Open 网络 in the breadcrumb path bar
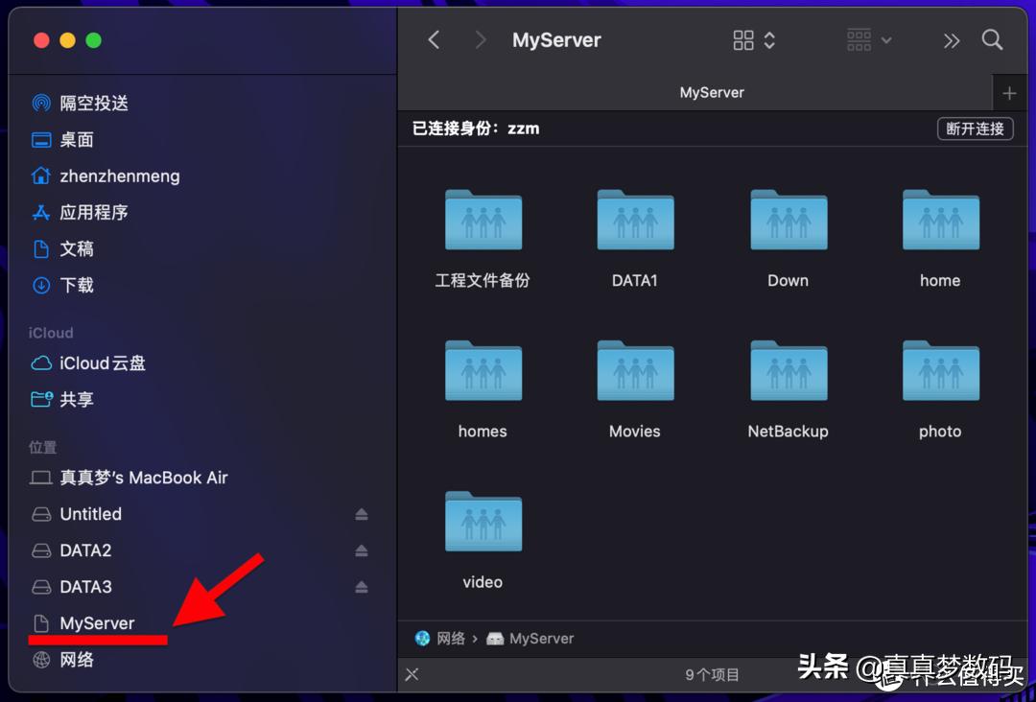This screenshot has width=1036, height=702. coord(448,638)
